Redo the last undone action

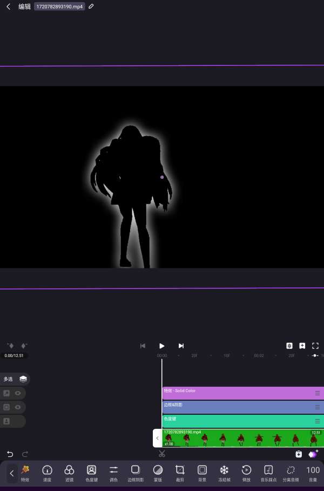25,454
